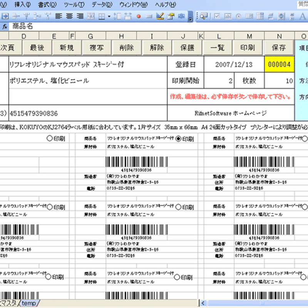Click the align right toolbar icon
The width and height of the screenshot is (308, 308).
point(80,16)
